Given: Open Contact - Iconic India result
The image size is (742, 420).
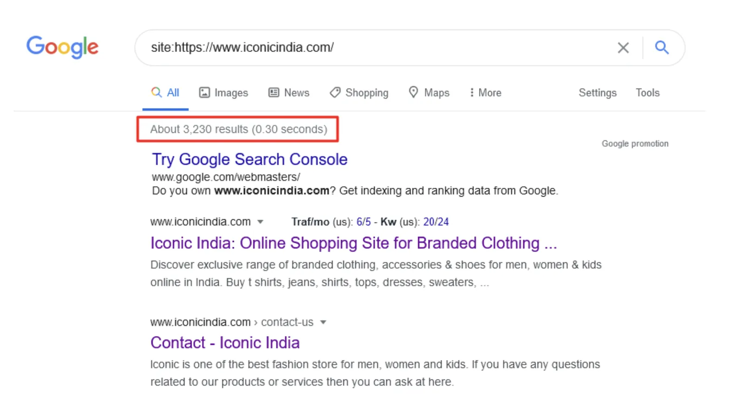Looking at the screenshot, I should [225, 342].
